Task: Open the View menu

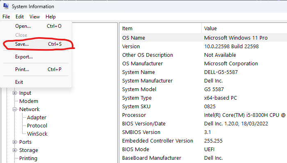Action: coord(34,17)
